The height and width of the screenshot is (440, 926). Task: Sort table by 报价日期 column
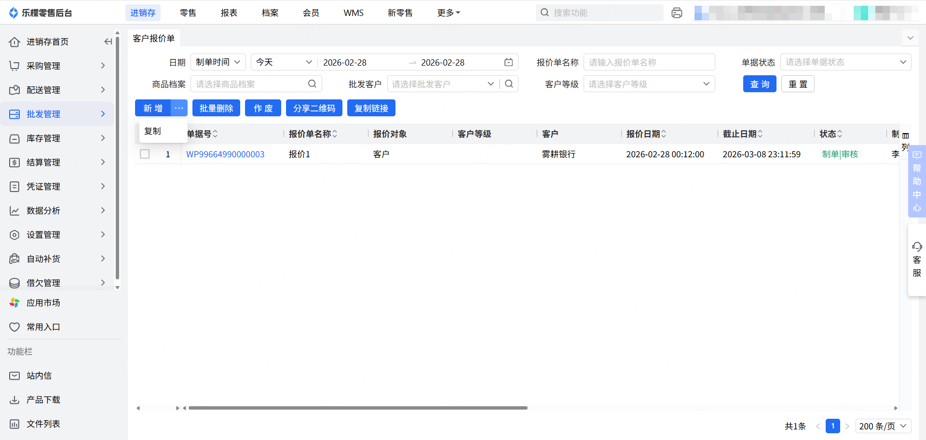click(664, 134)
